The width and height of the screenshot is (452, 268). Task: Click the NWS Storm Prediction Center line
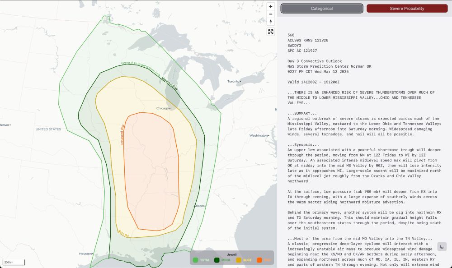[x=329, y=66]
